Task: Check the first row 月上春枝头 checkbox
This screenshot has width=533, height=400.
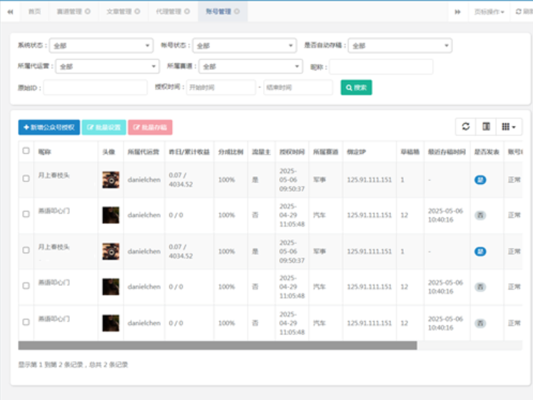Action: pyautogui.click(x=26, y=179)
